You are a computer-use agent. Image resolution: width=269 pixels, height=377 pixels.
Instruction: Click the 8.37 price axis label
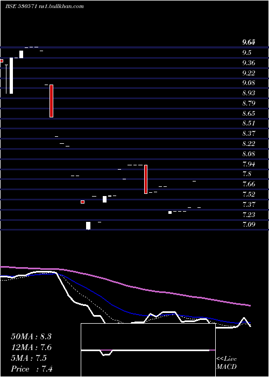point(249,134)
